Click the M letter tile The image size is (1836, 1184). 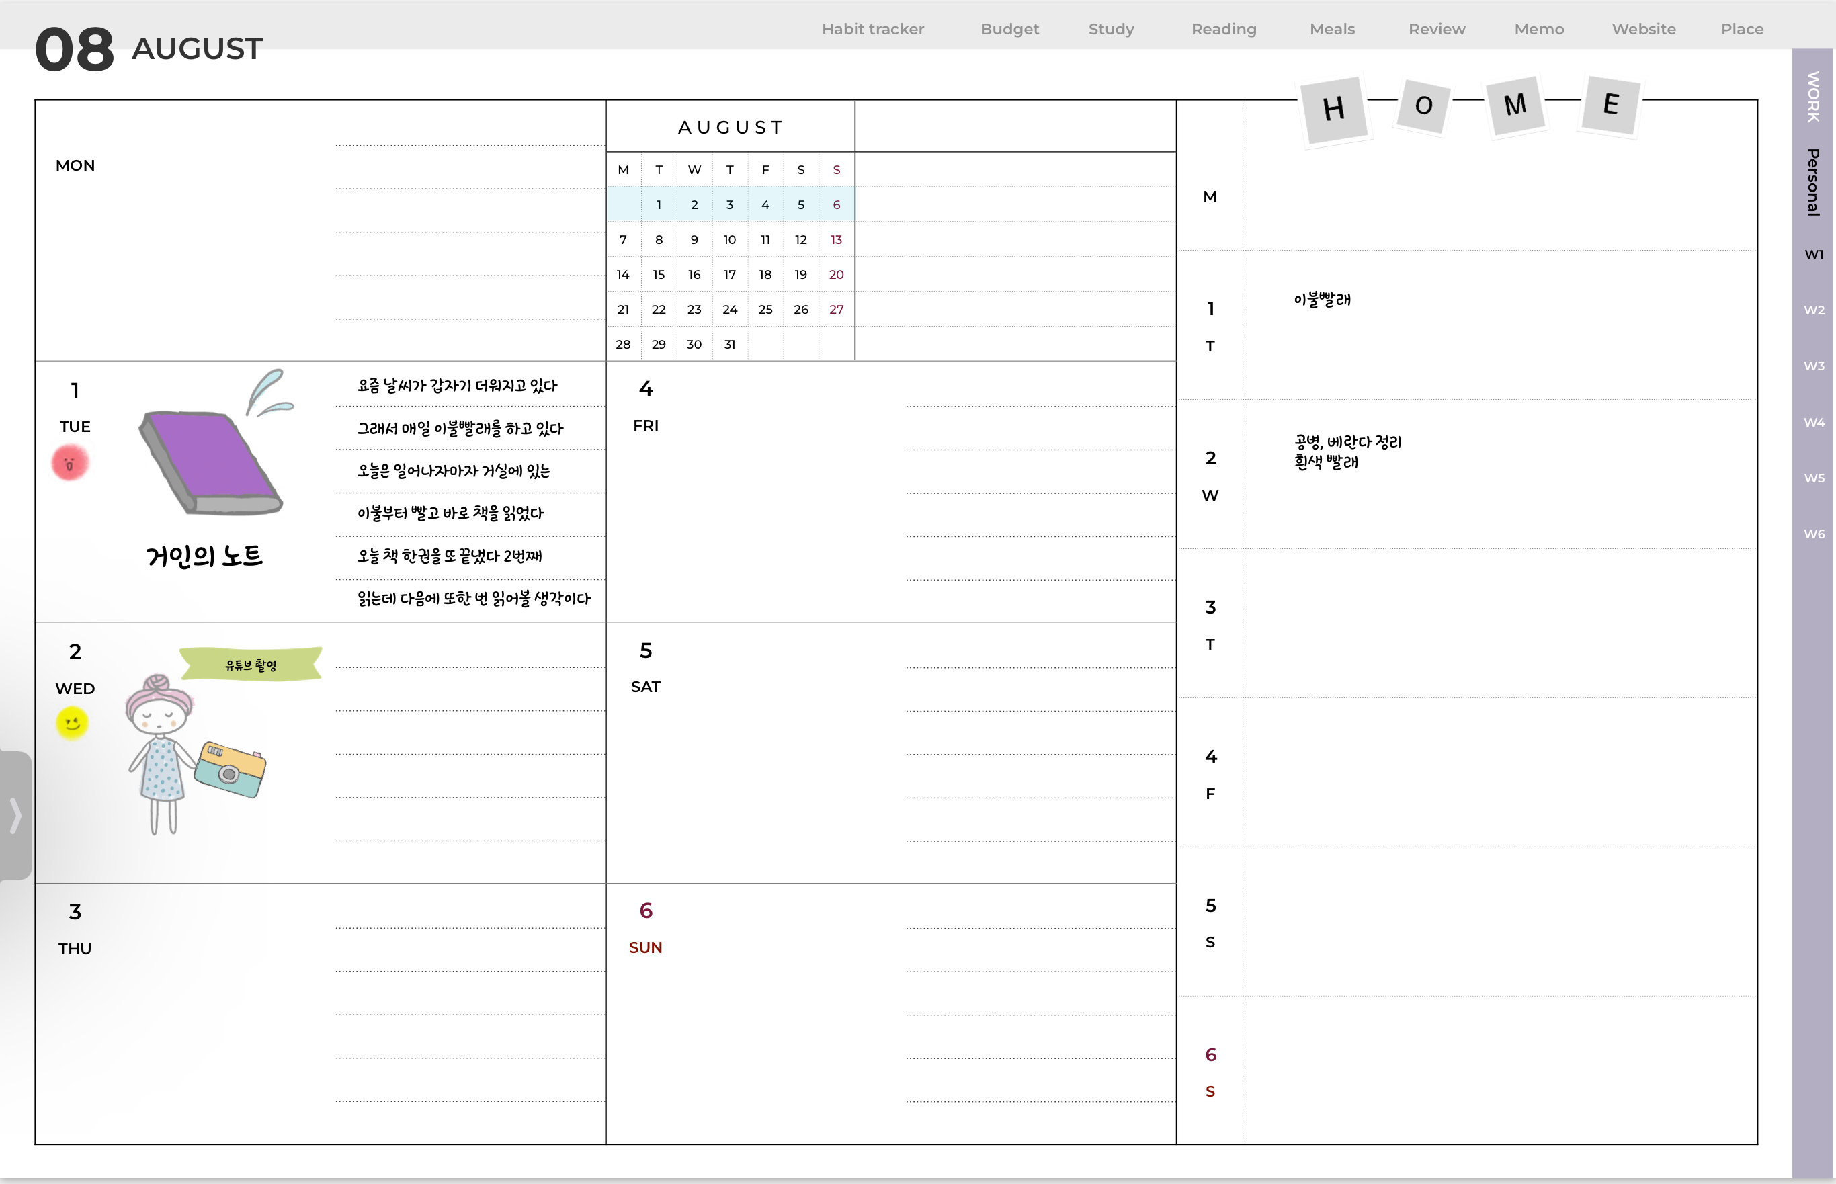(x=1515, y=105)
